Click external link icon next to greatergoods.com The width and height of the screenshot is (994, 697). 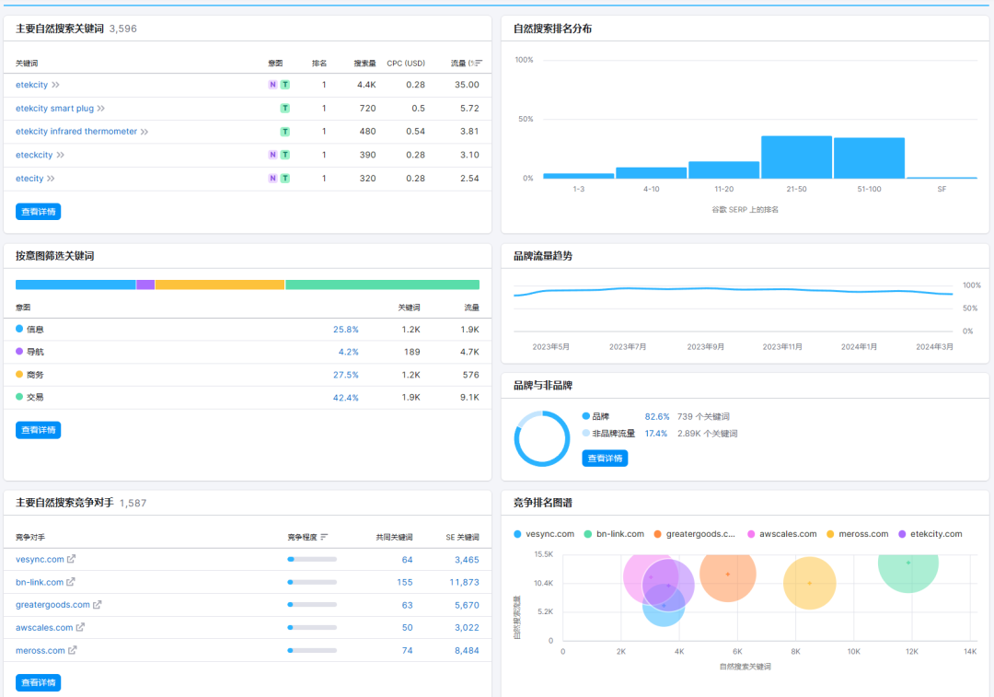[x=98, y=605]
